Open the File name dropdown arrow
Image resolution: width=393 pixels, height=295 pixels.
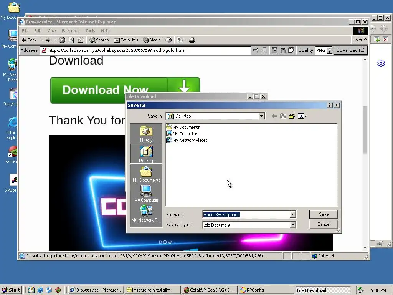point(292,214)
